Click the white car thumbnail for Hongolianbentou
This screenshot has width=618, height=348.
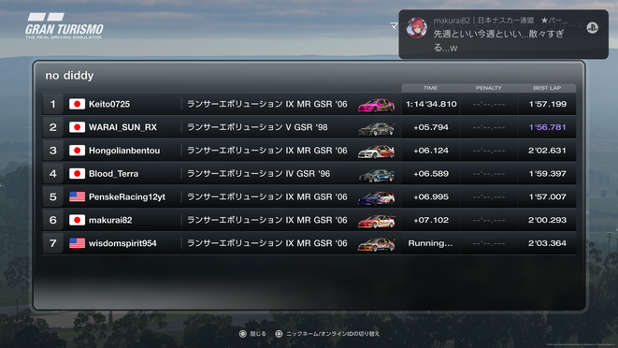[377, 152]
